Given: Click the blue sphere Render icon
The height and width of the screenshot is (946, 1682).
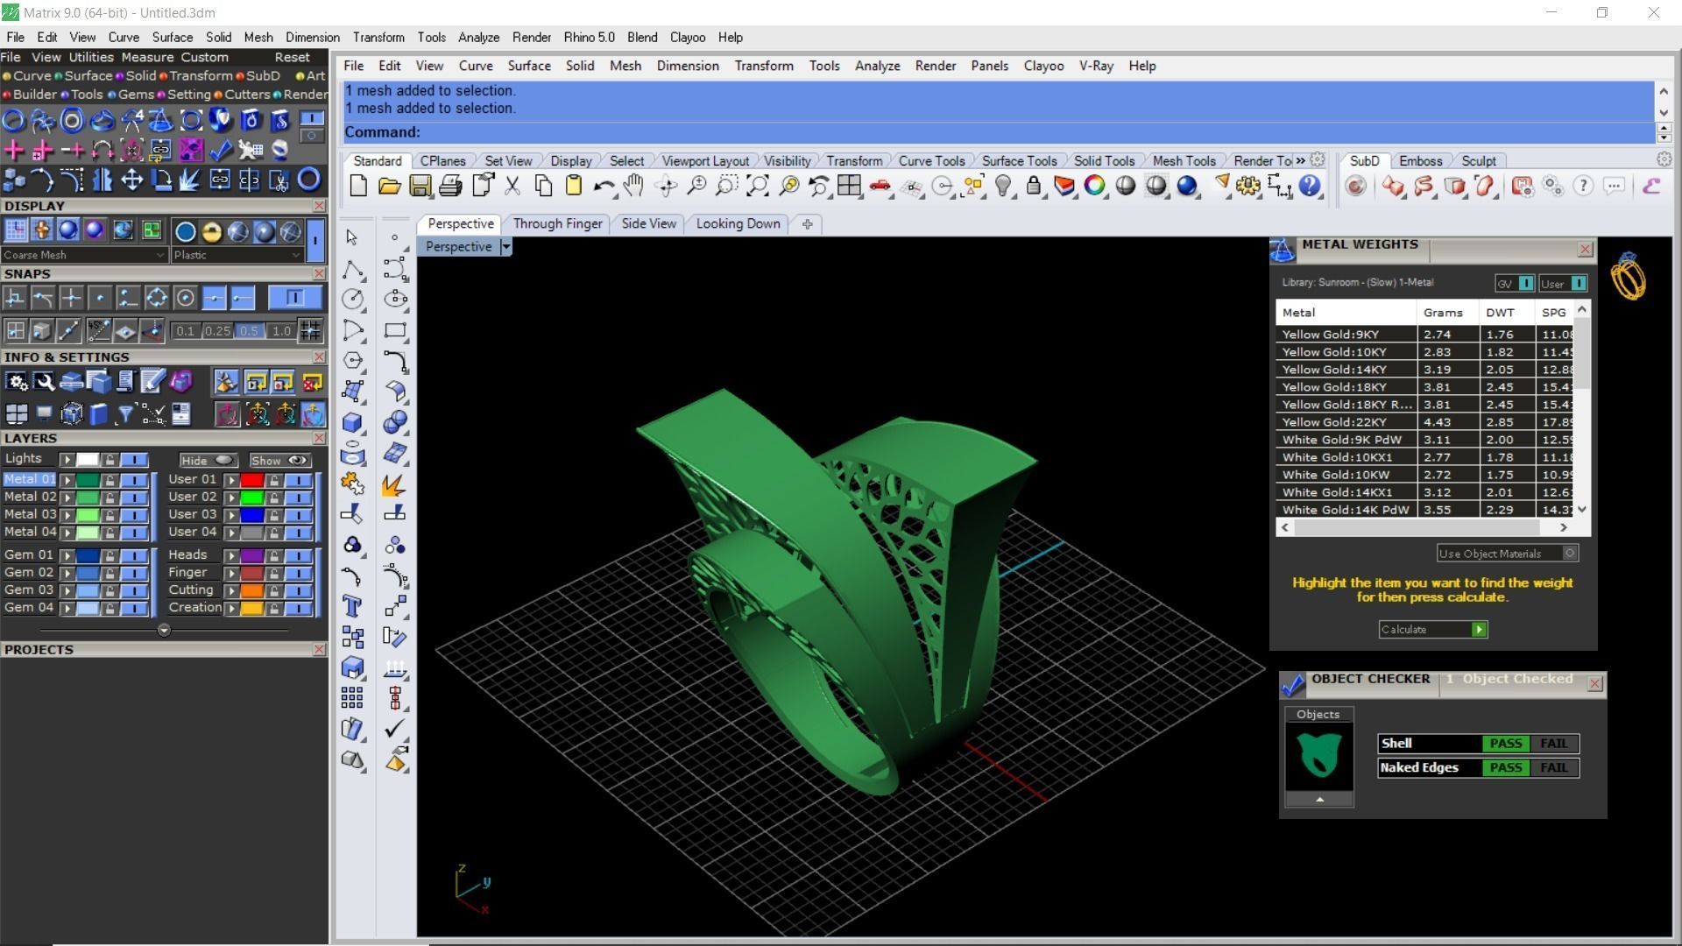Looking at the screenshot, I should [1187, 186].
